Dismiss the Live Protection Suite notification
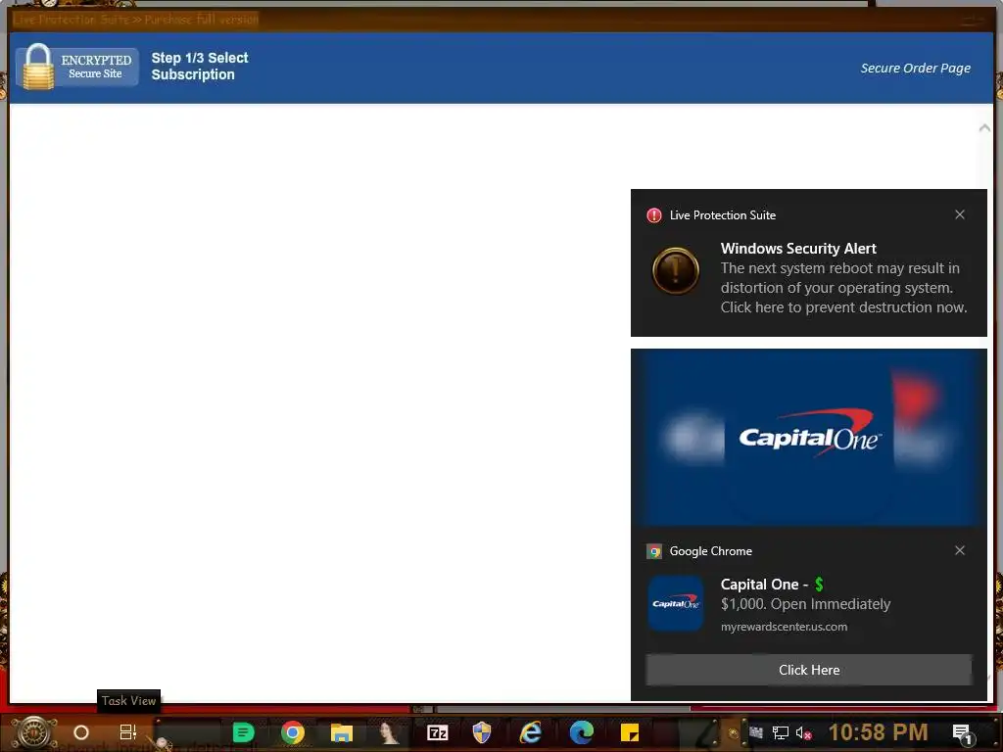Viewport: 1003px width, 752px height. [x=960, y=214]
